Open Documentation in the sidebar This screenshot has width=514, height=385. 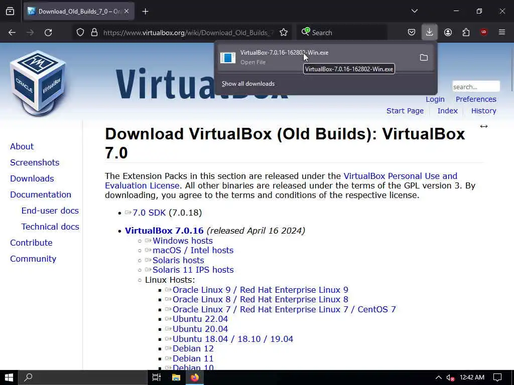click(x=41, y=195)
